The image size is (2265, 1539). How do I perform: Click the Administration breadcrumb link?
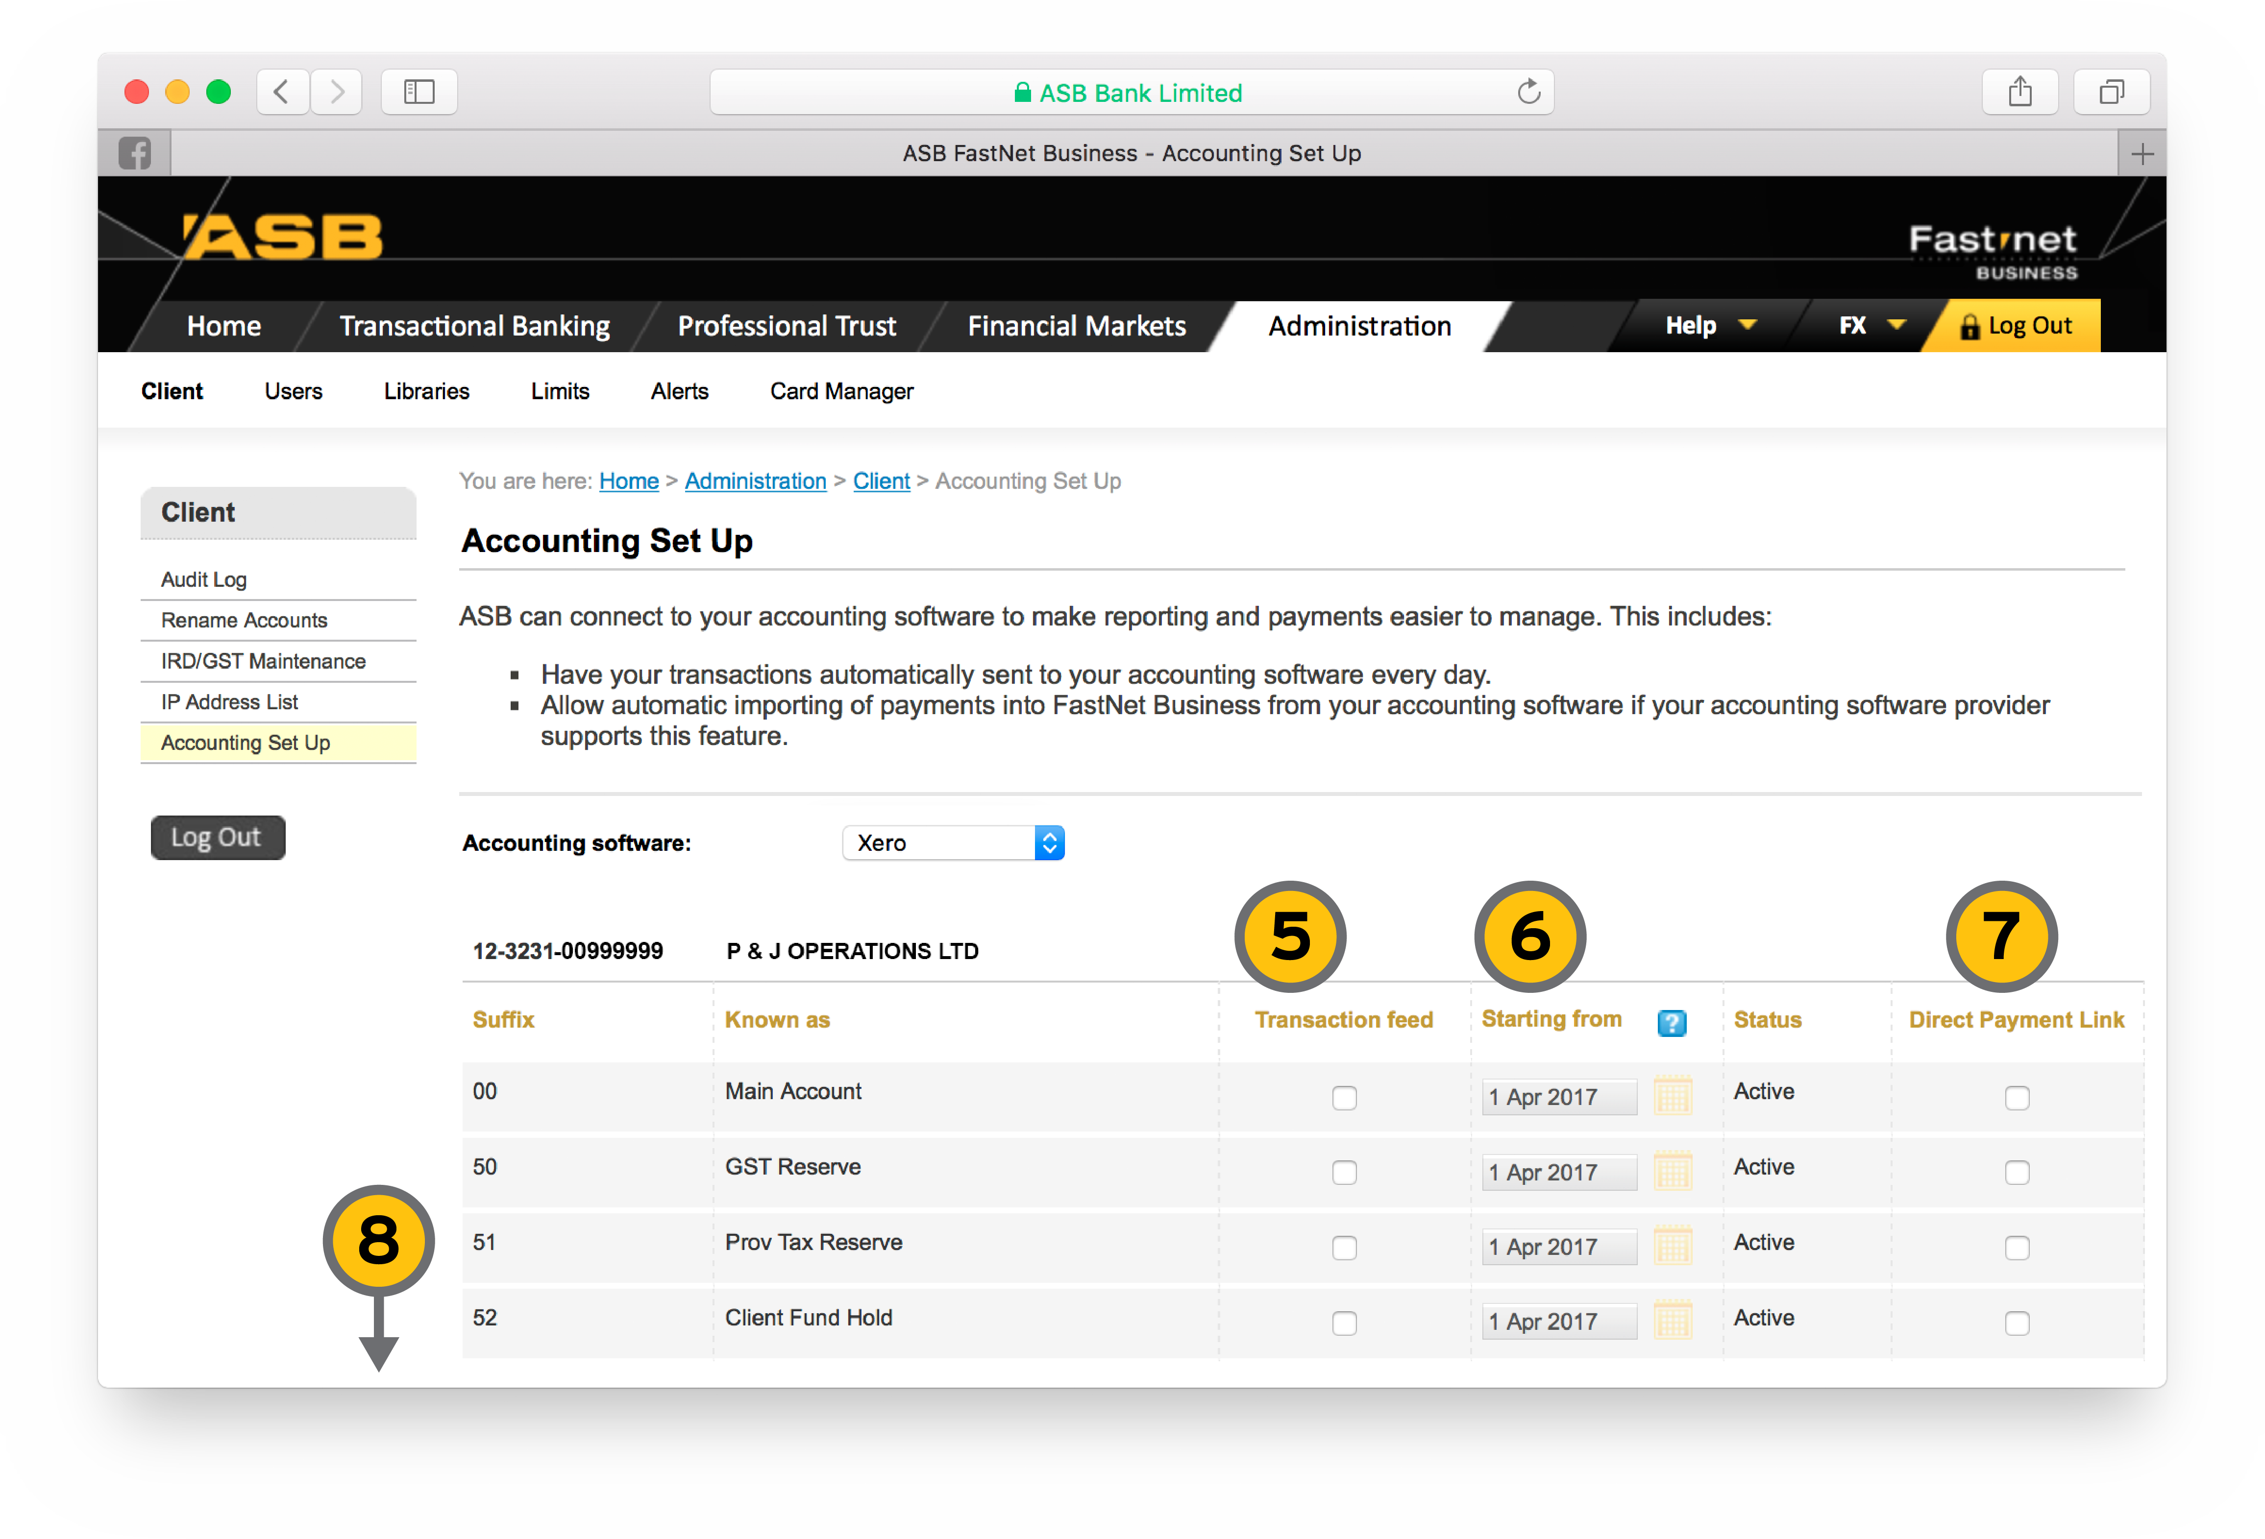(x=754, y=481)
